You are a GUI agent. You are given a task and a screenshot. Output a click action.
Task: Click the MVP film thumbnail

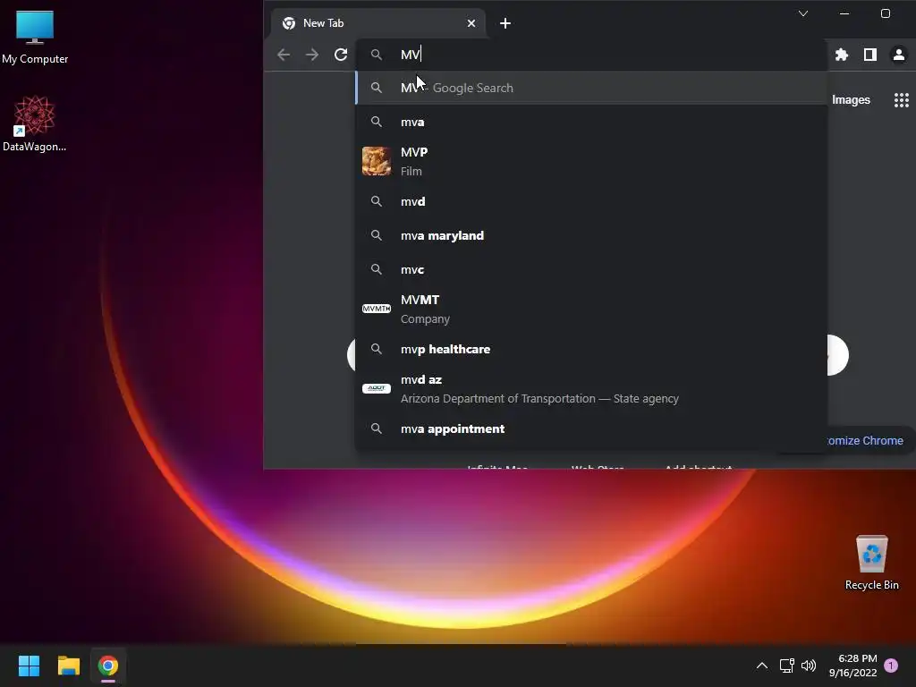(x=377, y=161)
